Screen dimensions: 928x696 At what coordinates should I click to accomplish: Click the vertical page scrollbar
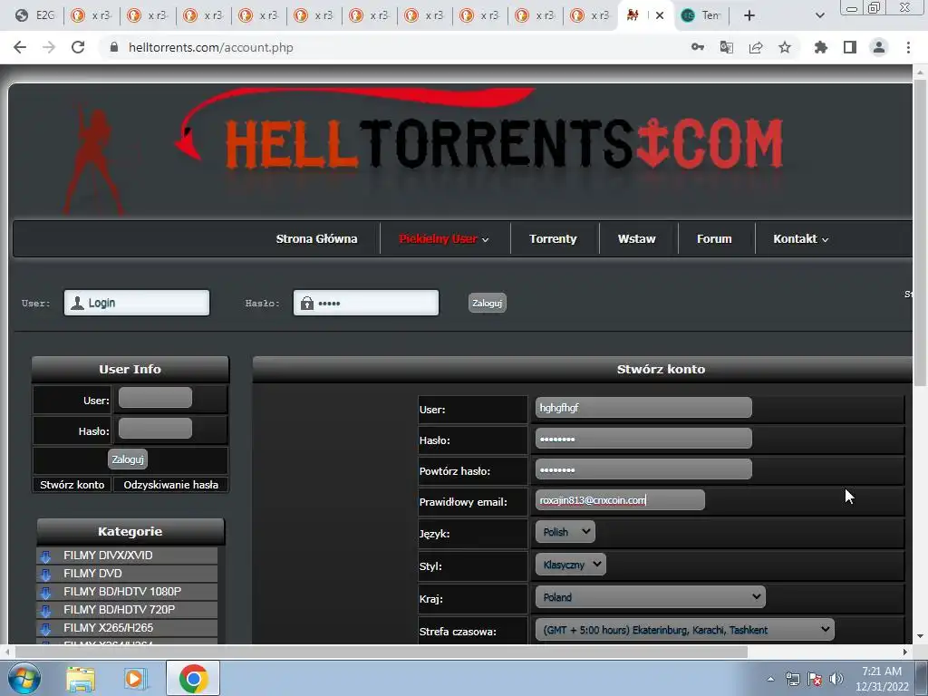[920, 233]
